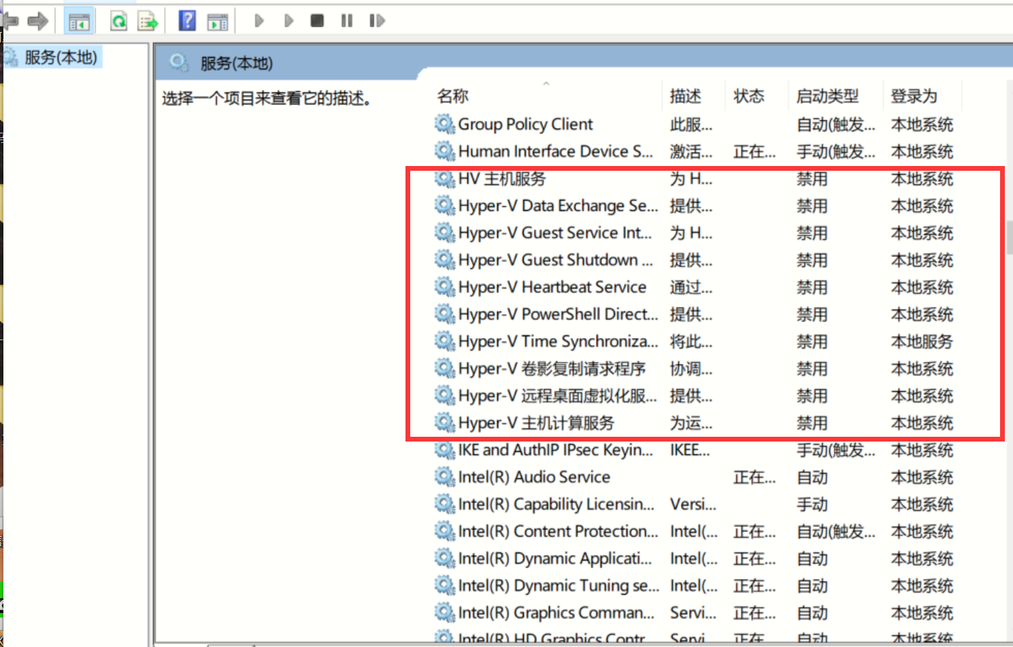Click the gear icon beside Hyper-V Time Synchronization
This screenshot has height=647, width=1013.
point(445,342)
